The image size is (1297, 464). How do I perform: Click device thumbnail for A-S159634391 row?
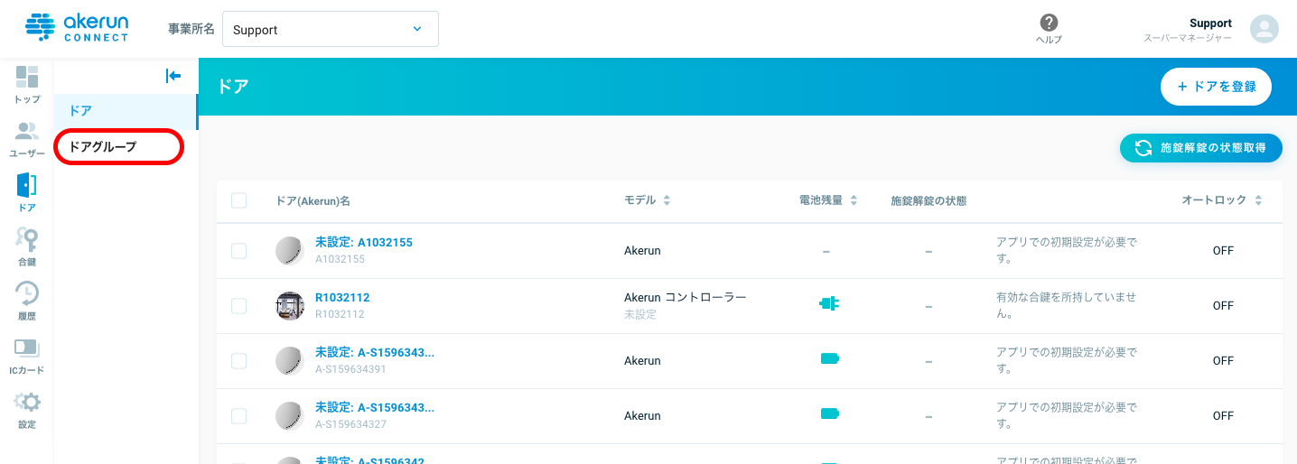pyautogui.click(x=290, y=360)
